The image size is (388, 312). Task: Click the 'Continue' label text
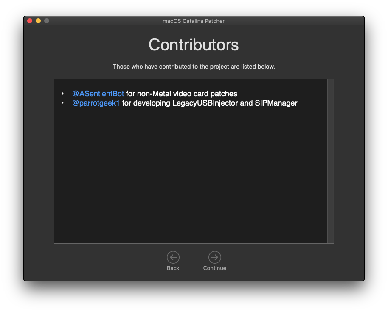coord(214,268)
